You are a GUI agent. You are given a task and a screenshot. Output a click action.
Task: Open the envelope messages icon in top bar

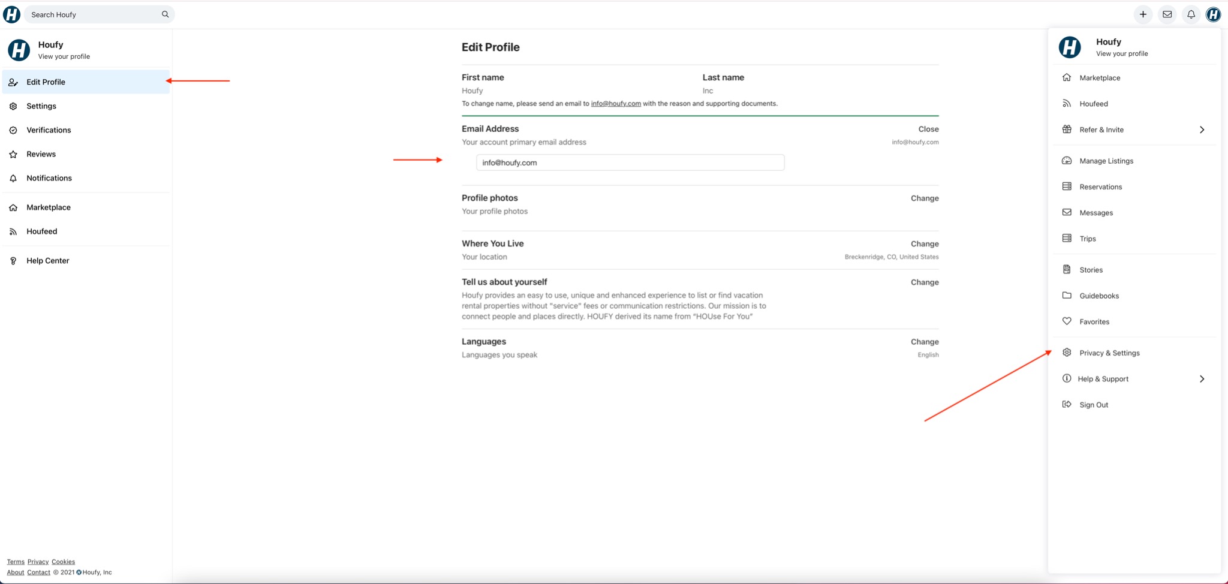click(x=1167, y=14)
